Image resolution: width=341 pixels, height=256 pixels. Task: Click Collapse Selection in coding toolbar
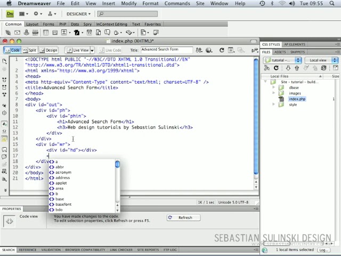click(4, 87)
